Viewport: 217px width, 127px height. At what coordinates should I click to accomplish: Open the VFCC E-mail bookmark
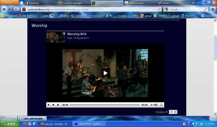point(9,16)
